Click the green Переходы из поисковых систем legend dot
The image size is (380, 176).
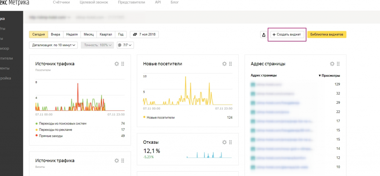pos(36,123)
